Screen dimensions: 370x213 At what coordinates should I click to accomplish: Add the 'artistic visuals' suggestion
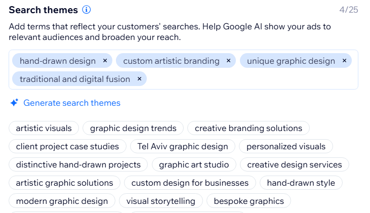[44, 129]
